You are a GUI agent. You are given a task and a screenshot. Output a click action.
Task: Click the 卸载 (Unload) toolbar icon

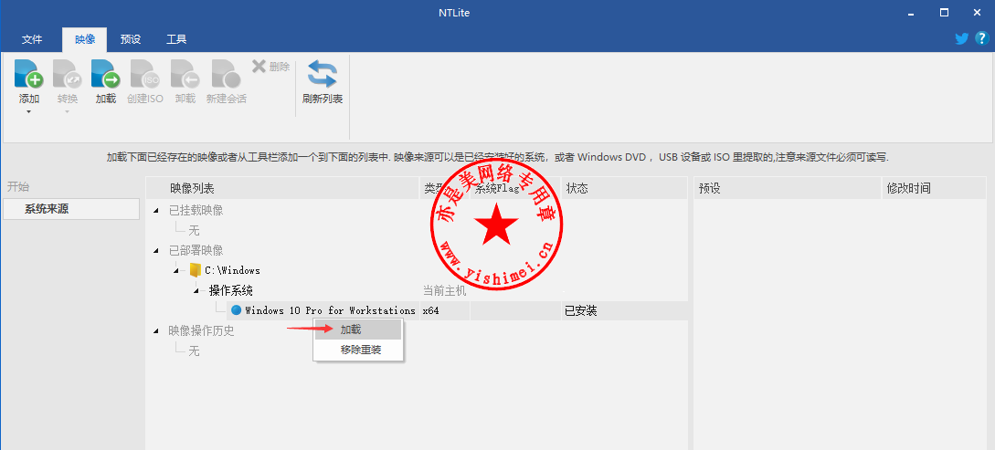pyautogui.click(x=185, y=74)
